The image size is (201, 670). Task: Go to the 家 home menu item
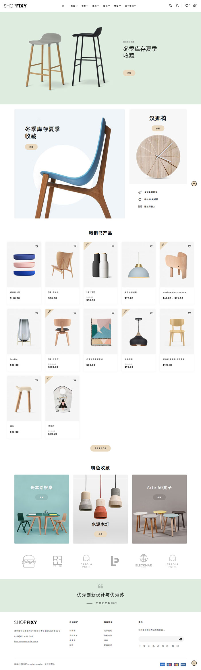point(63,6)
